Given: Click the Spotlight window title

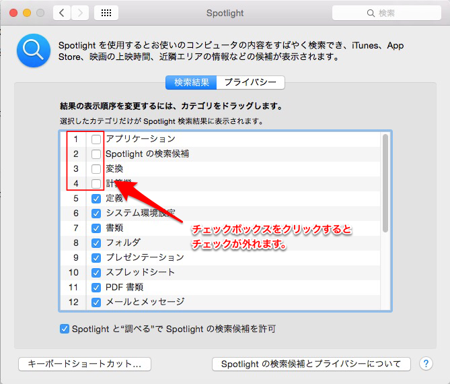Looking at the screenshot, I should (x=225, y=13).
